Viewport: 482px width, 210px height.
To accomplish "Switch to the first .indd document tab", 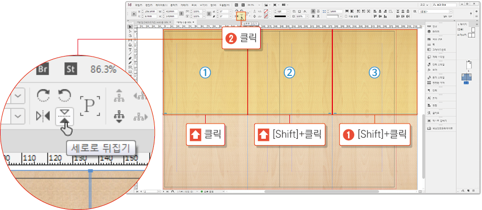I will [153, 22].
